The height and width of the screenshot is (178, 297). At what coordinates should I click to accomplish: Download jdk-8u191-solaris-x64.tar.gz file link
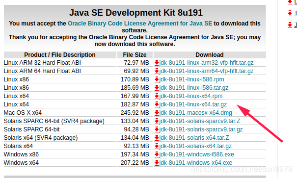(196, 146)
